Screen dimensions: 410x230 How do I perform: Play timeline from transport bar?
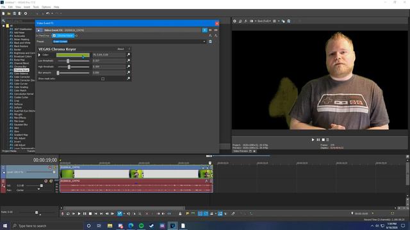point(79,213)
